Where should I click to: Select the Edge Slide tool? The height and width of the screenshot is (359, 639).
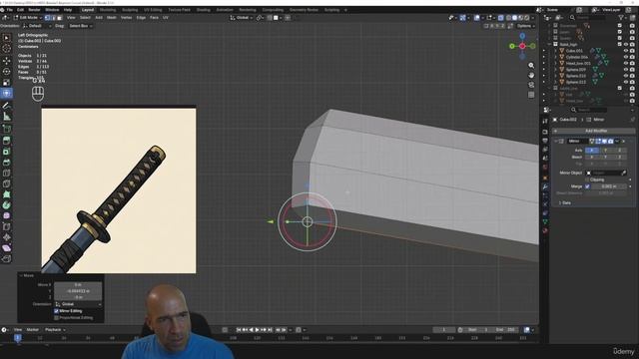[x=7, y=226]
